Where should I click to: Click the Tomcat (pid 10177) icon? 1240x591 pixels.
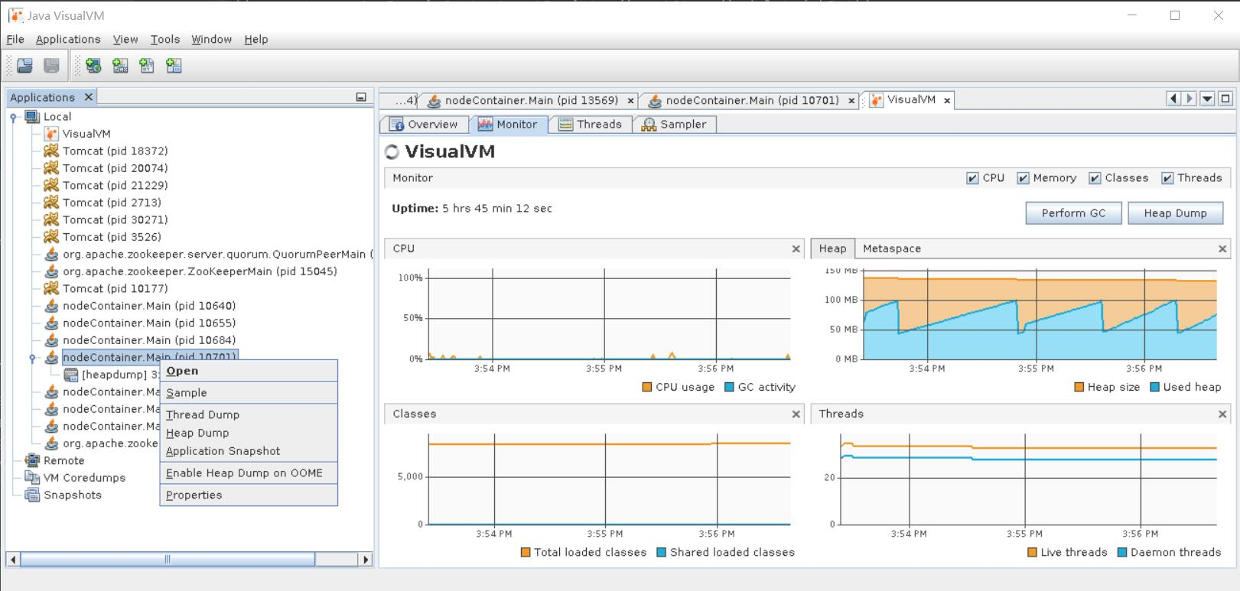(x=51, y=288)
